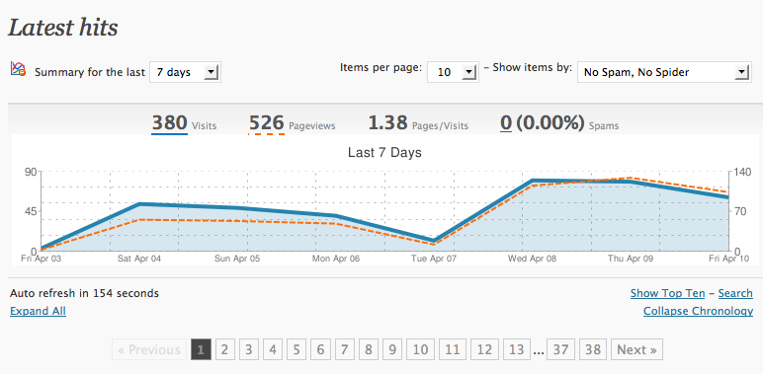763x374 pixels.
Task: Go to page 7
Action: pyautogui.click(x=344, y=349)
